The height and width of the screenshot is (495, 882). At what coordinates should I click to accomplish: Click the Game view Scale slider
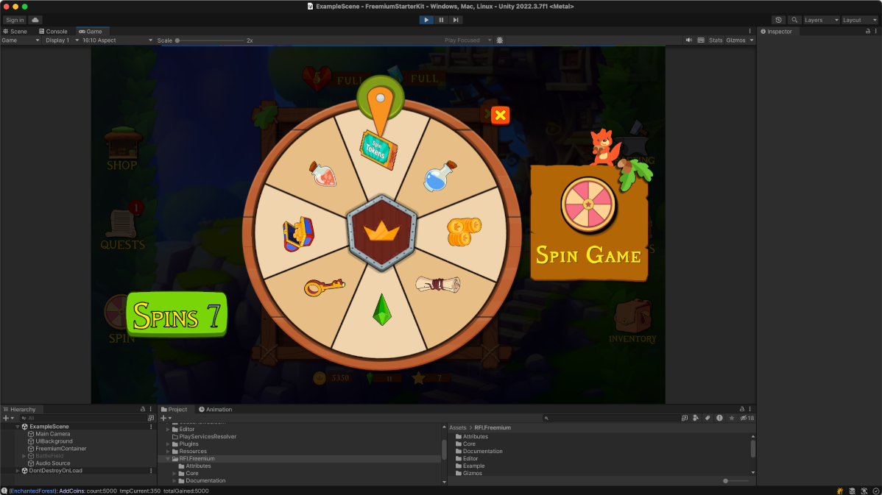point(210,40)
